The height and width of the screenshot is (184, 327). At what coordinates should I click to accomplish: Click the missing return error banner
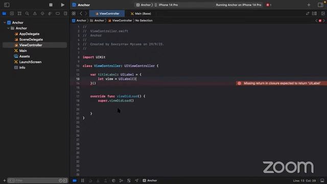282,83
